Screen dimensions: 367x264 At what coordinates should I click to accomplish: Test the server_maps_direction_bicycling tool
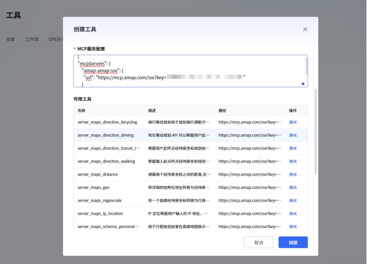click(292, 122)
